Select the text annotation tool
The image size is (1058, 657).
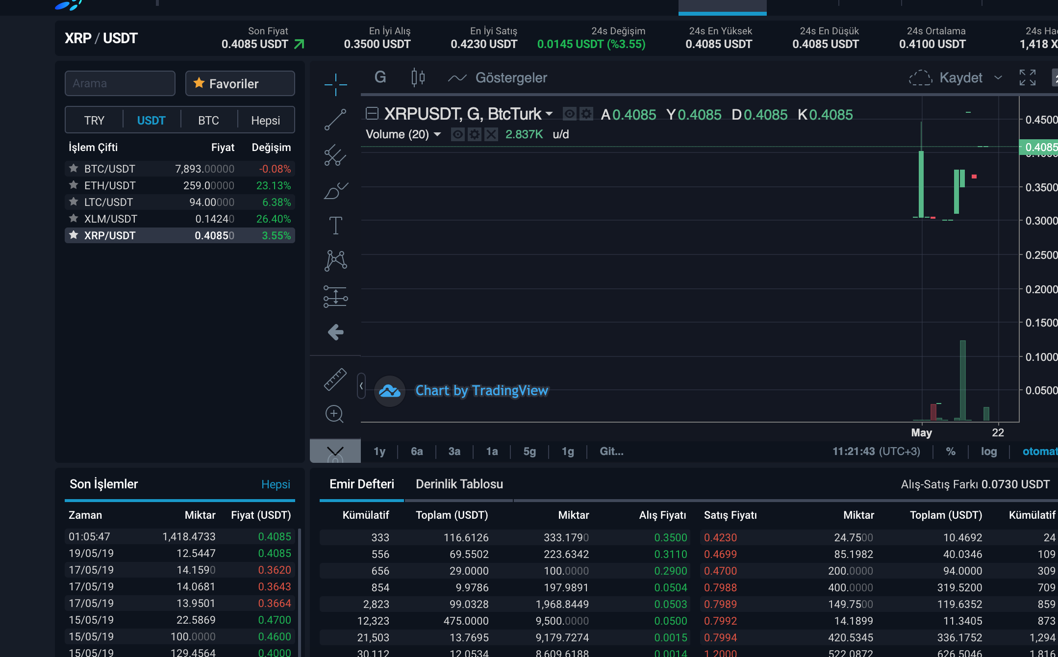coord(335,226)
